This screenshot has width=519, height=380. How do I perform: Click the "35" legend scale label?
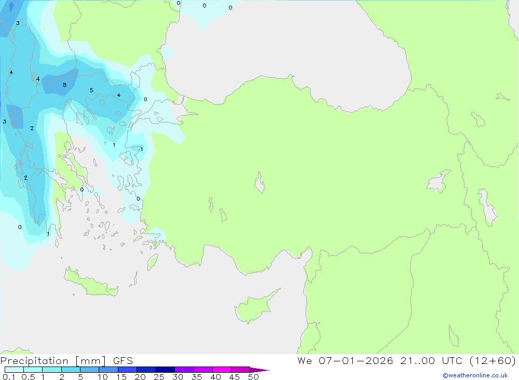pos(197,377)
